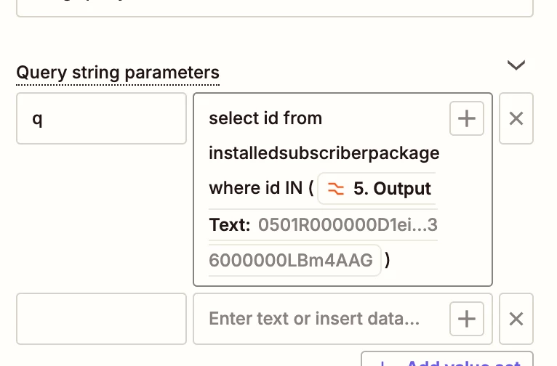The image size is (557, 366).
Task: Remove the q parameter row with X
Action: 516,118
